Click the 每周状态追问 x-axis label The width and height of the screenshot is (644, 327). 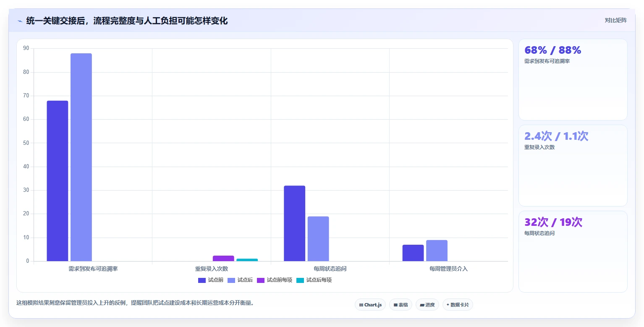[330, 269]
